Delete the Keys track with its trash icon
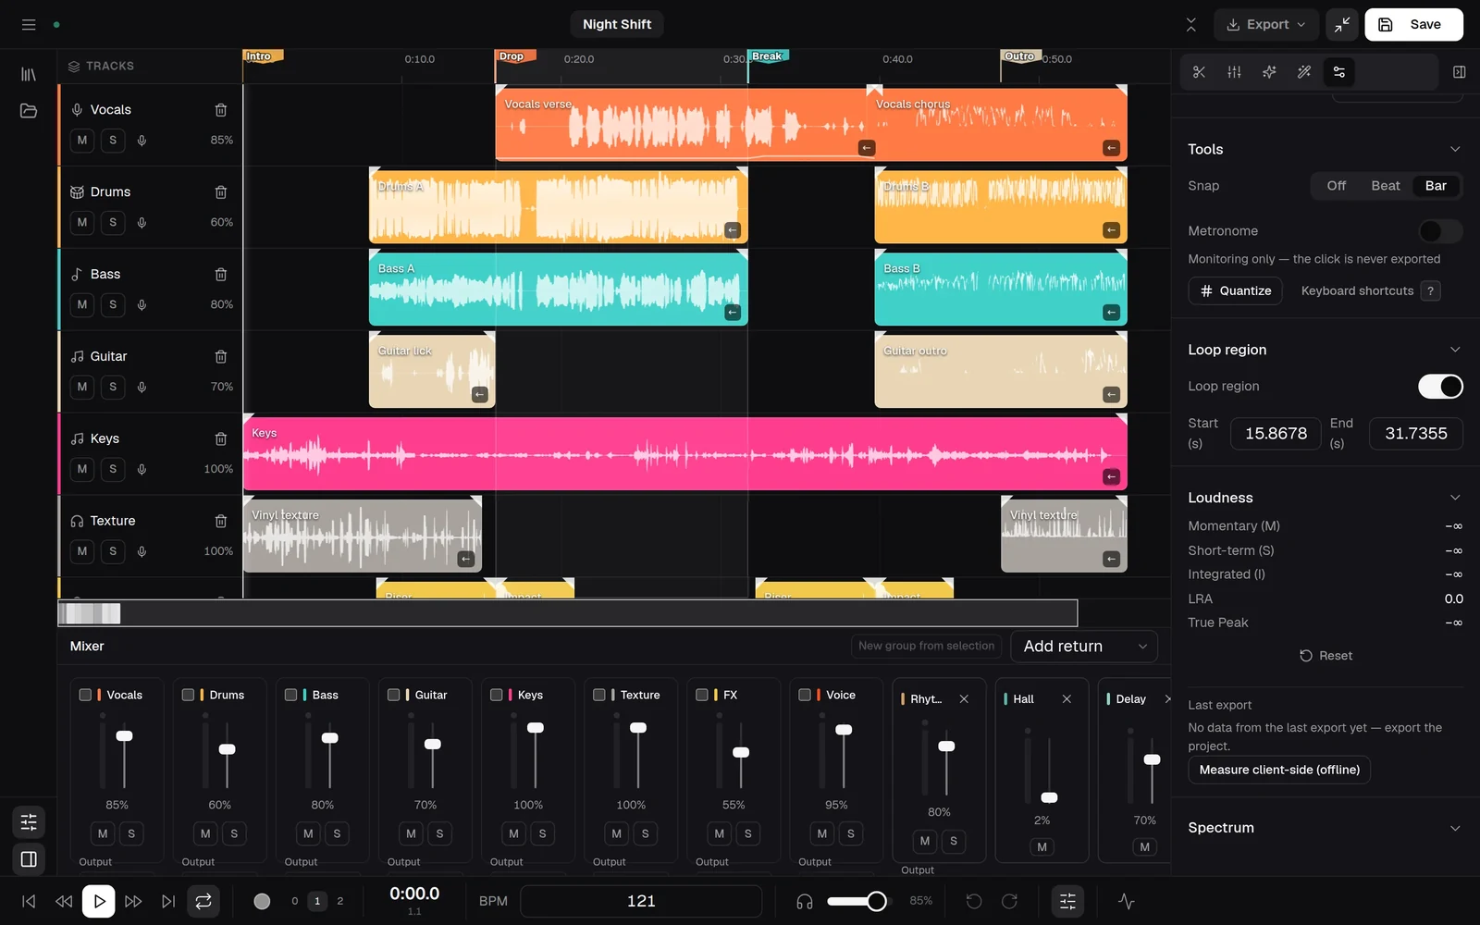Image resolution: width=1480 pixels, height=925 pixels. pyautogui.click(x=221, y=438)
